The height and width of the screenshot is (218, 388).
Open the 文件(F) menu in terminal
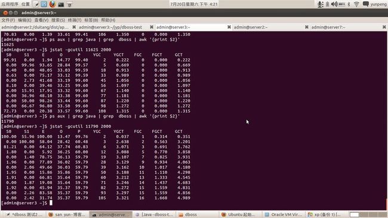[x=8, y=20]
